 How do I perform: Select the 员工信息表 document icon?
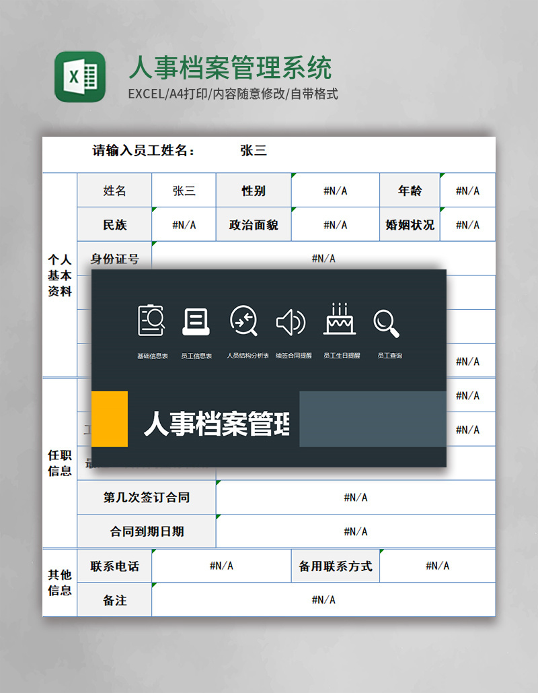(x=195, y=321)
